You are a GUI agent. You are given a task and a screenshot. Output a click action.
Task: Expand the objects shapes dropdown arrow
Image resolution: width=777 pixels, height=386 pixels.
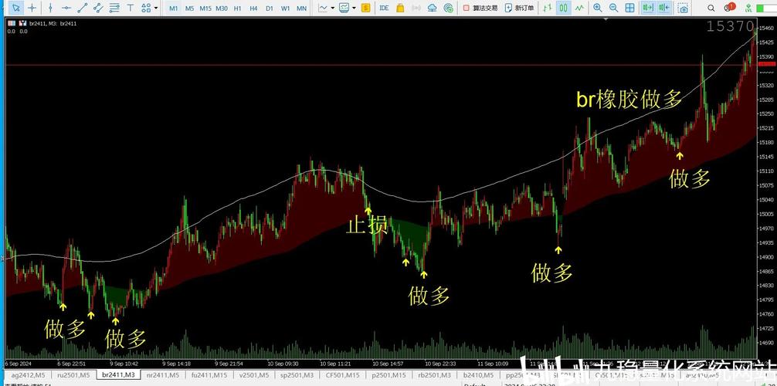coord(155,8)
